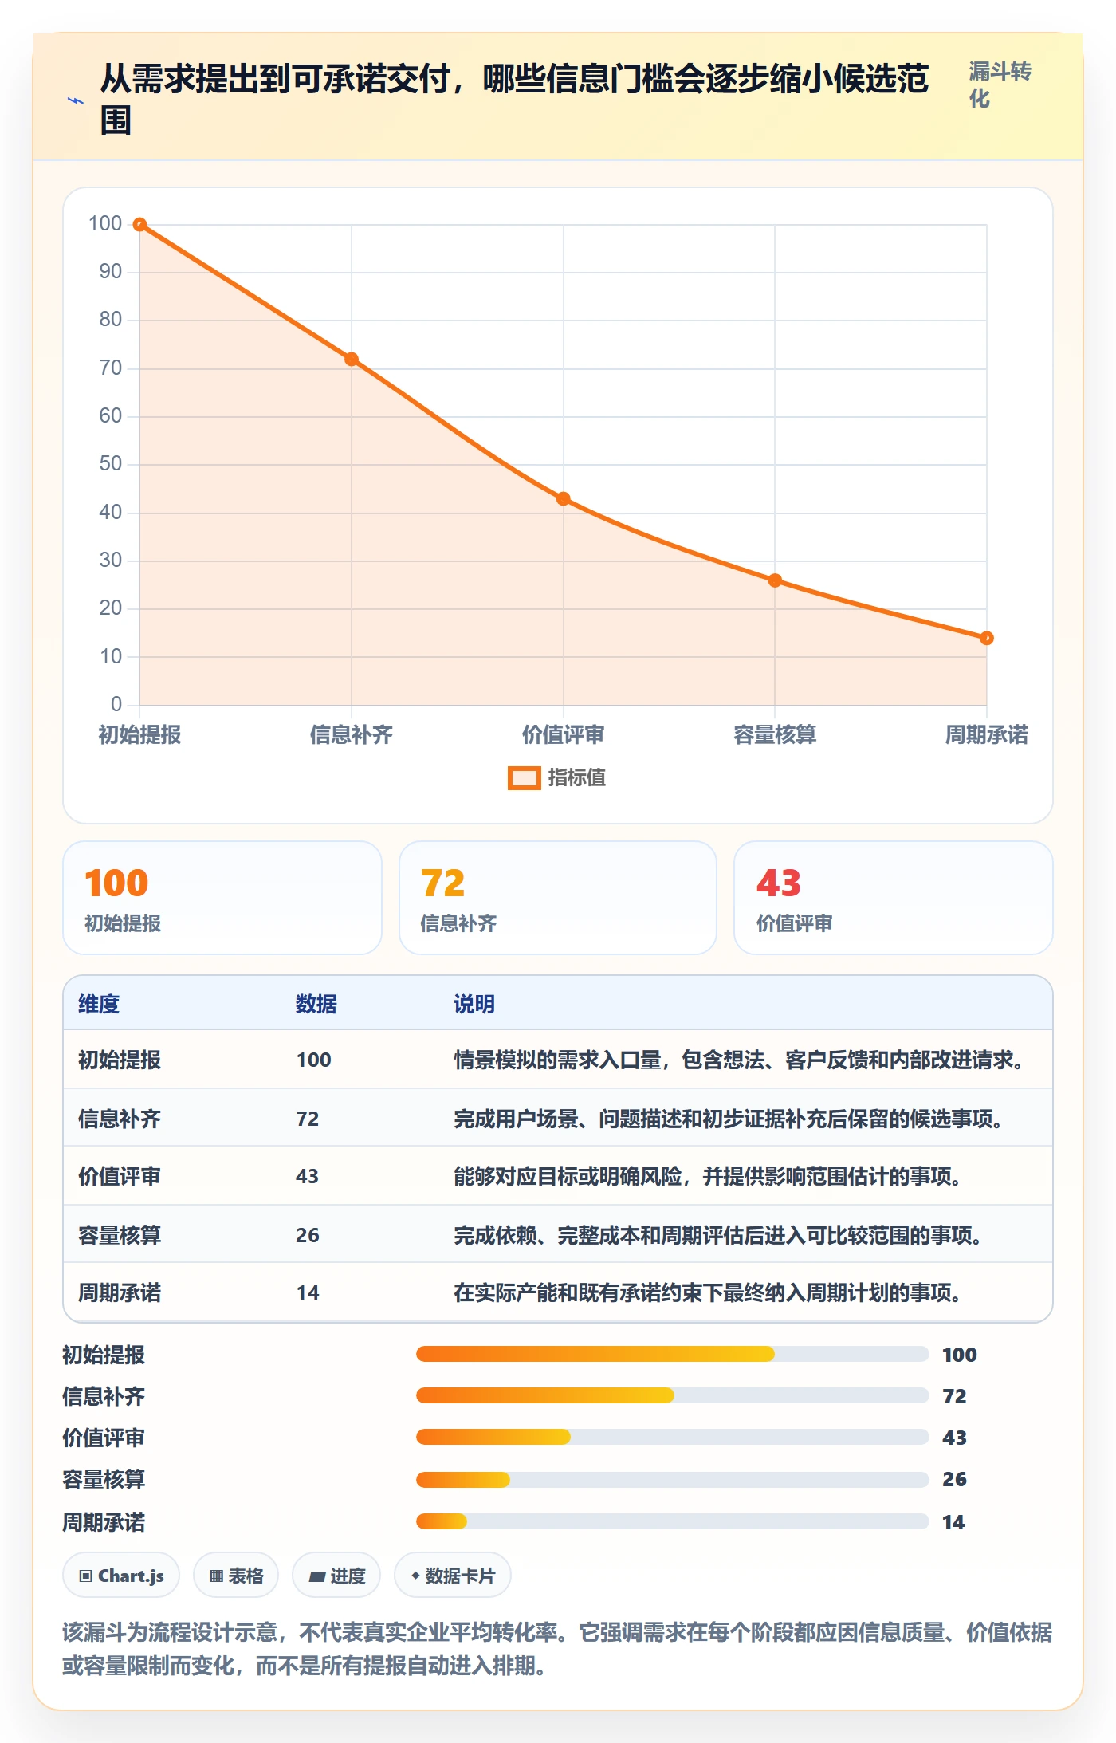Click the 周期承诺 progress bar
1116x1743 pixels.
click(672, 1521)
